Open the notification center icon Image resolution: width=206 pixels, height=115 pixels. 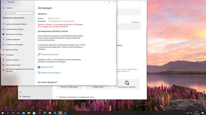click(203, 113)
